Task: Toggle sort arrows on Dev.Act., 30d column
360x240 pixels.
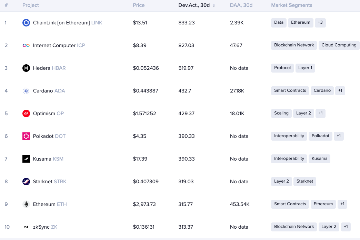Action: click(214, 6)
